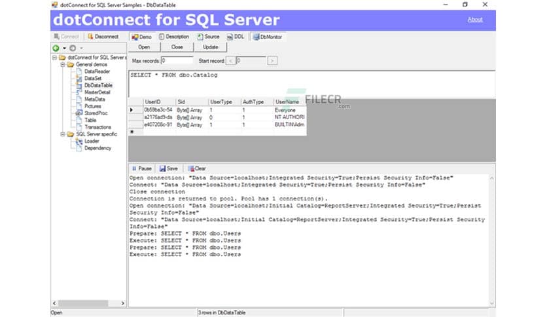
Task: Select the NT AUTHORI cell in grid
Action: pos(290,117)
